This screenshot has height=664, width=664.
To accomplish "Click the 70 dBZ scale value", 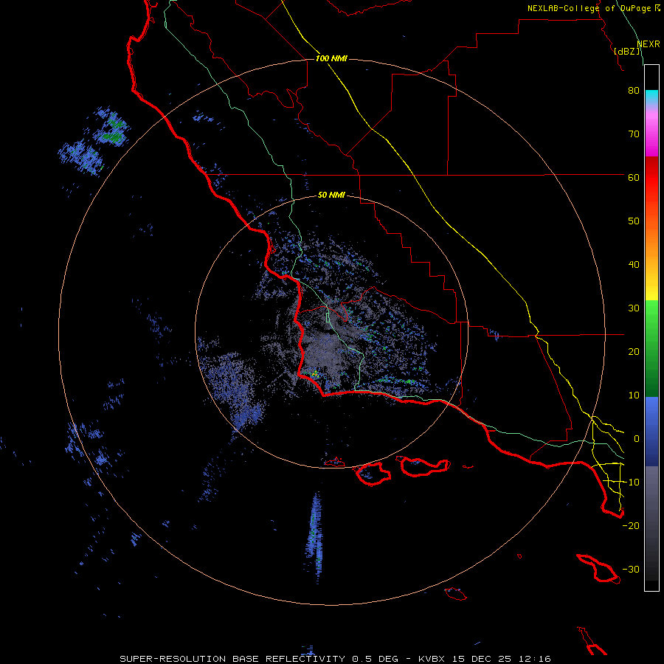I will point(634,134).
